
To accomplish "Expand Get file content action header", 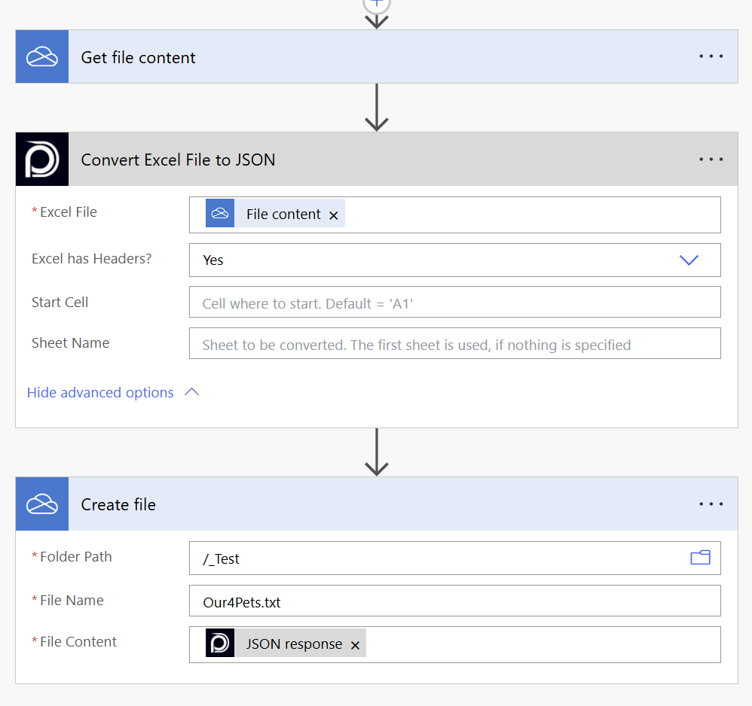I will tap(377, 57).
